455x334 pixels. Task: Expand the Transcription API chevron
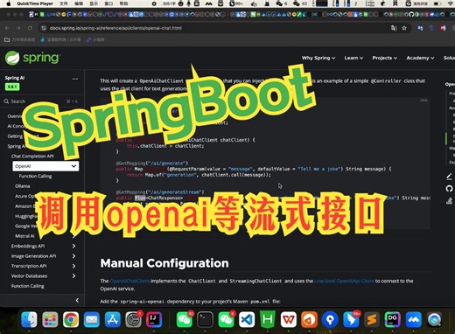coord(73,266)
